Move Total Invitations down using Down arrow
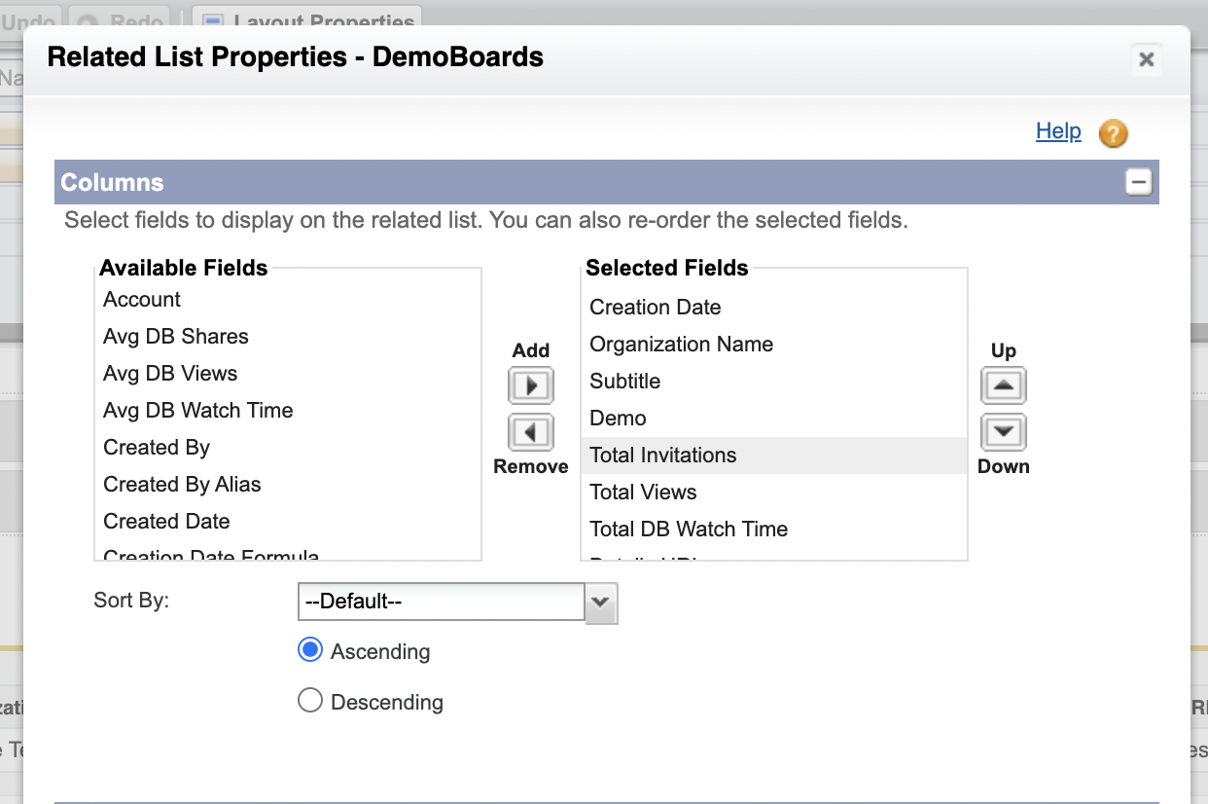This screenshot has height=804, width=1208. coord(1003,431)
